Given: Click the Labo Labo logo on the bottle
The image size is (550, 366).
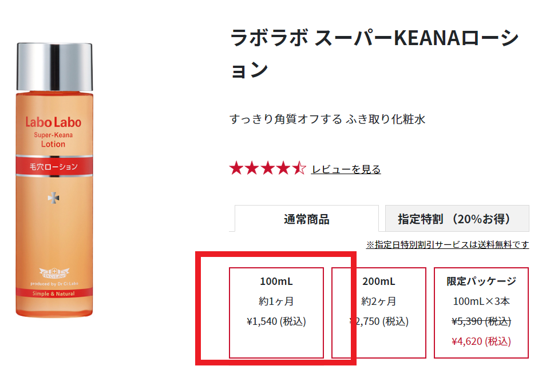Looking at the screenshot, I should pos(53,122).
